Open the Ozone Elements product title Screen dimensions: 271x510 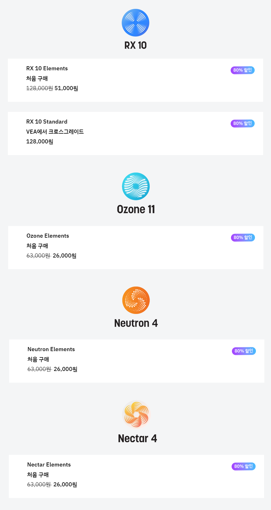pos(48,236)
